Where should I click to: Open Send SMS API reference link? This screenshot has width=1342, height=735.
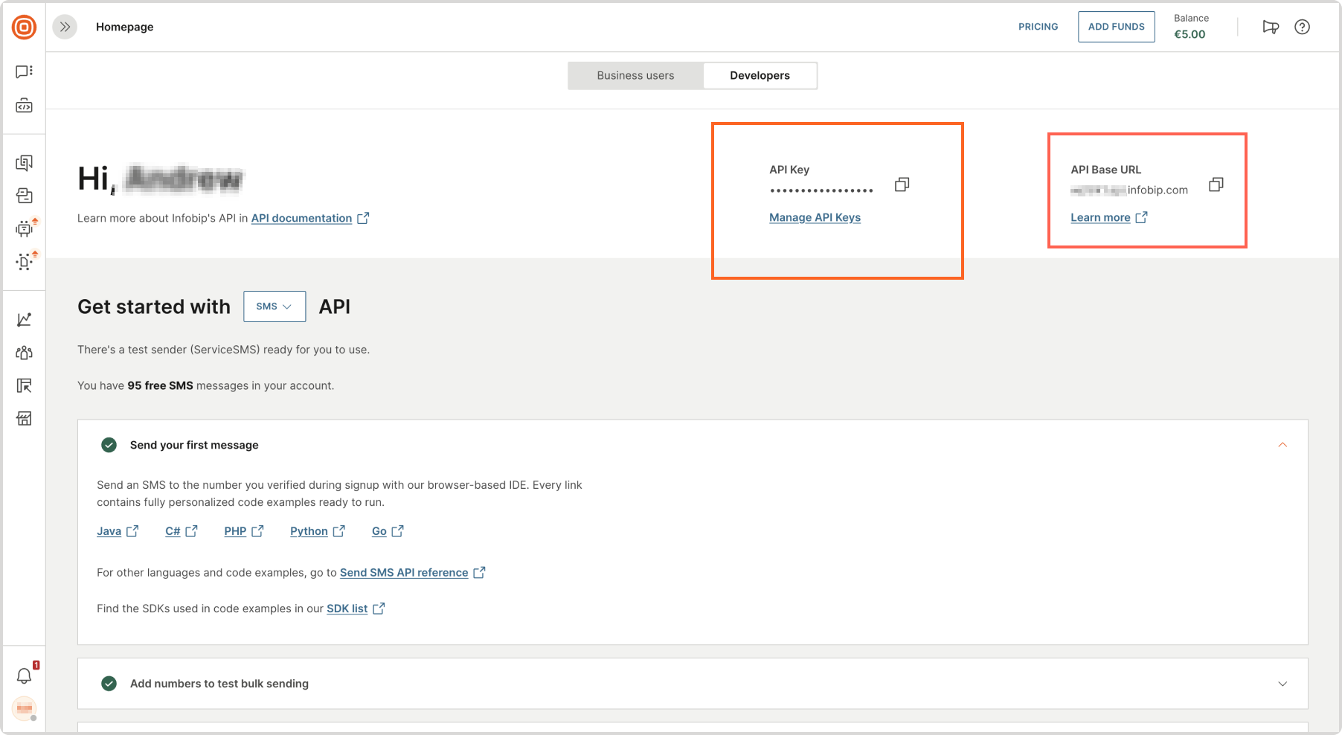404,572
